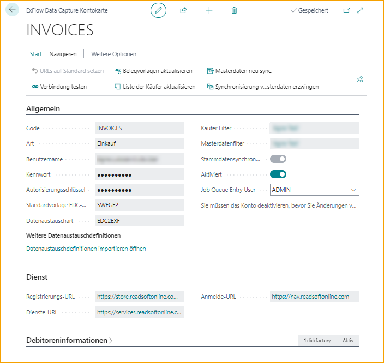This screenshot has height=363, width=384.
Task: Disable the Aktiviert toggle
Action: click(x=278, y=174)
